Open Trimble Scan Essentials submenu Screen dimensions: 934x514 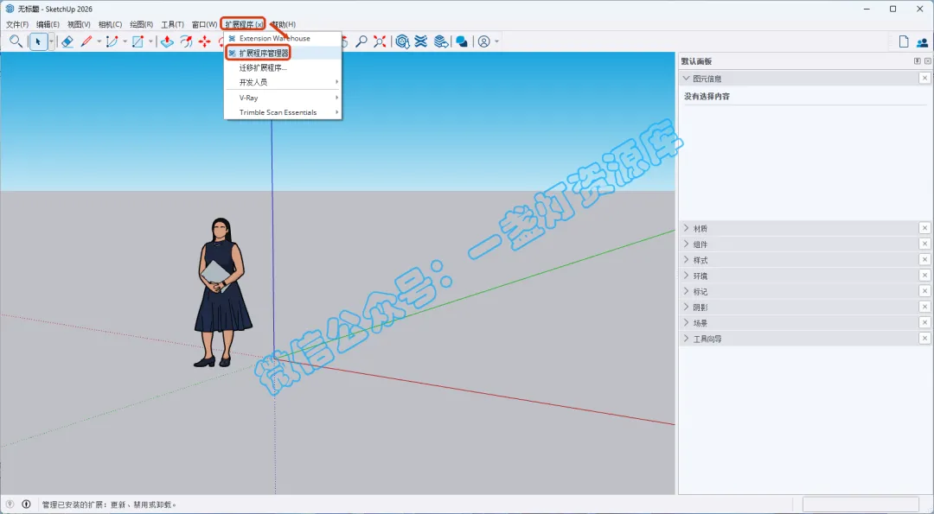pyautogui.click(x=283, y=112)
